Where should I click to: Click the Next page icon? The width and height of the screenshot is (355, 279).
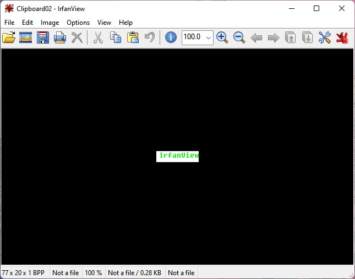[x=308, y=37]
